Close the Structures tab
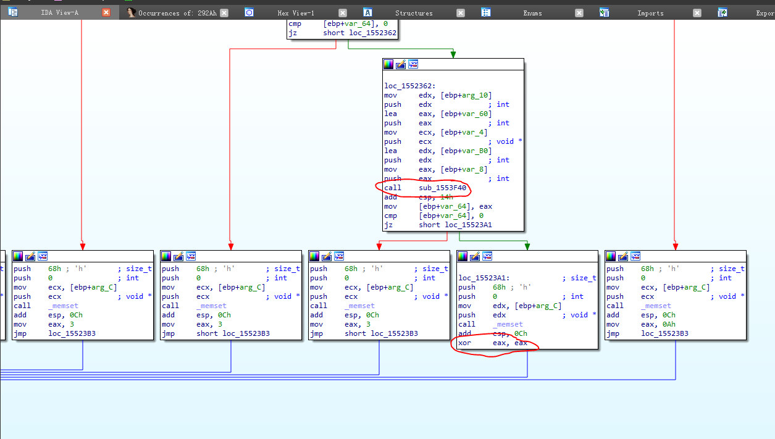Viewport: 775px width, 439px height. click(461, 13)
